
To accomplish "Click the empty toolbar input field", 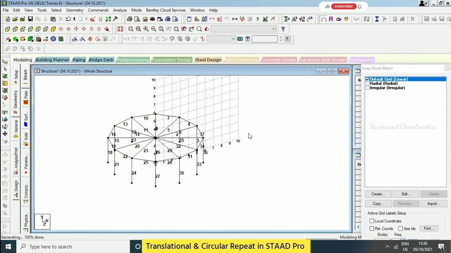I will pos(264,39).
